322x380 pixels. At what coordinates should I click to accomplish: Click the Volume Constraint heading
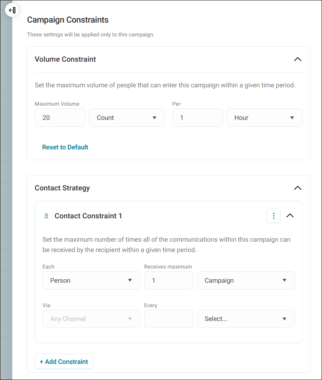pos(65,59)
